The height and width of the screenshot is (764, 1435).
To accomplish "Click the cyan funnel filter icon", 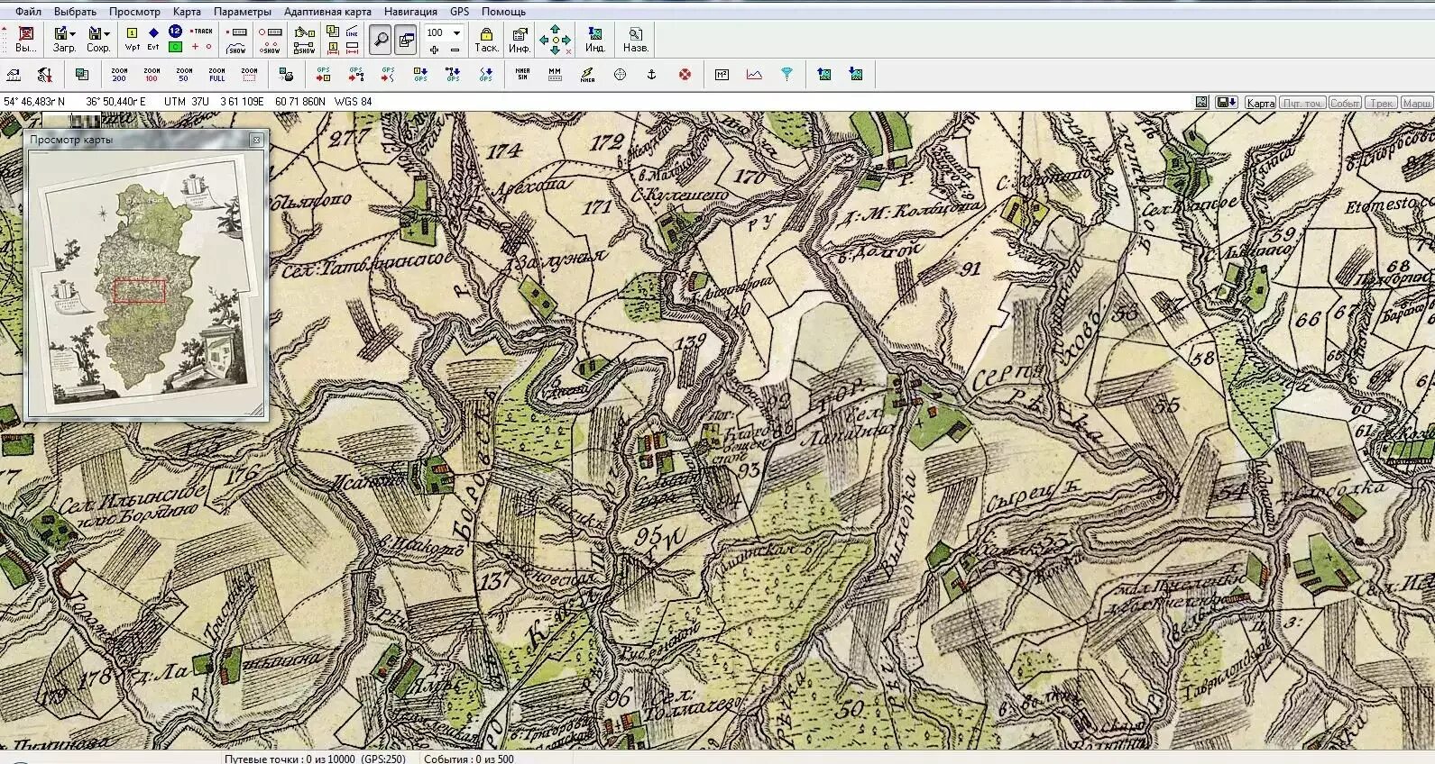I will [786, 75].
